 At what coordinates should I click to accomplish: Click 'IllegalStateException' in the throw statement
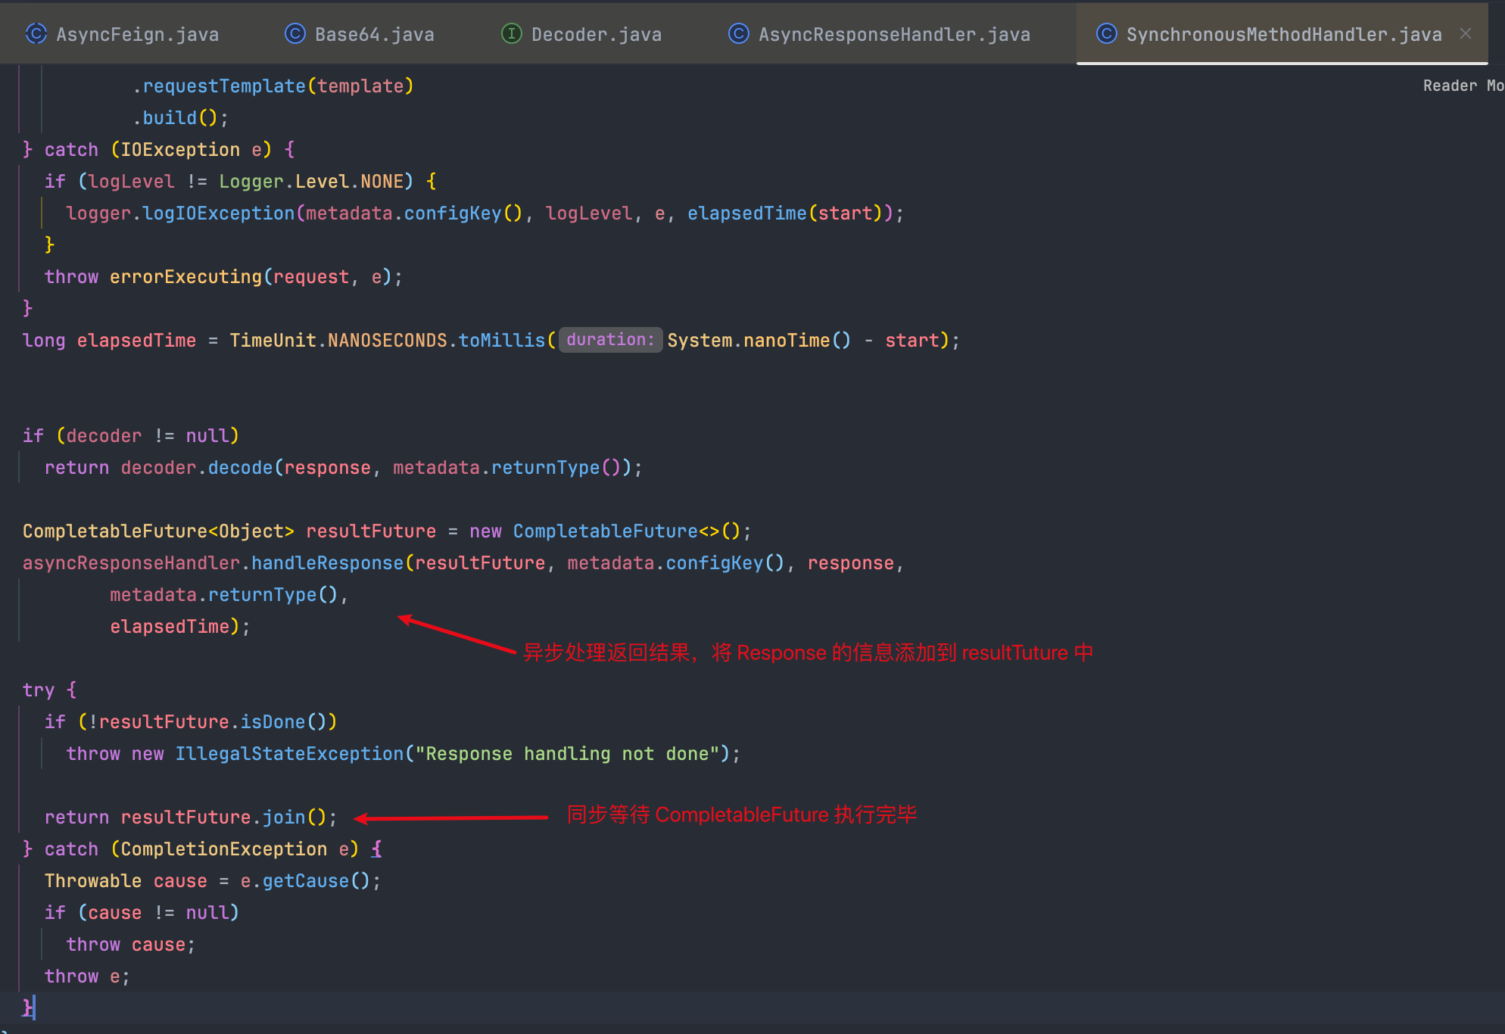(x=289, y=754)
